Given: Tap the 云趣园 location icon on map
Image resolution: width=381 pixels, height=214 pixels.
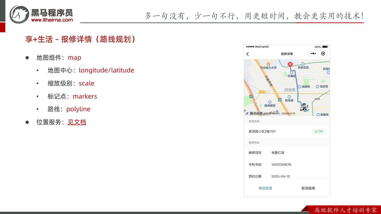Looking at the screenshot, I should pyautogui.click(x=291, y=72).
